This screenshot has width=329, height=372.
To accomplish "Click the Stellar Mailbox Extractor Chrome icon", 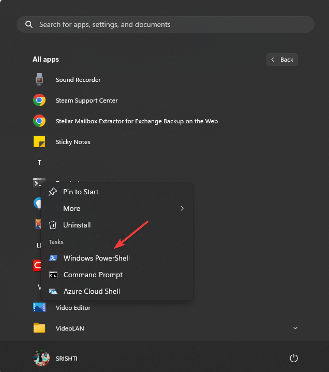I will pos(39,121).
